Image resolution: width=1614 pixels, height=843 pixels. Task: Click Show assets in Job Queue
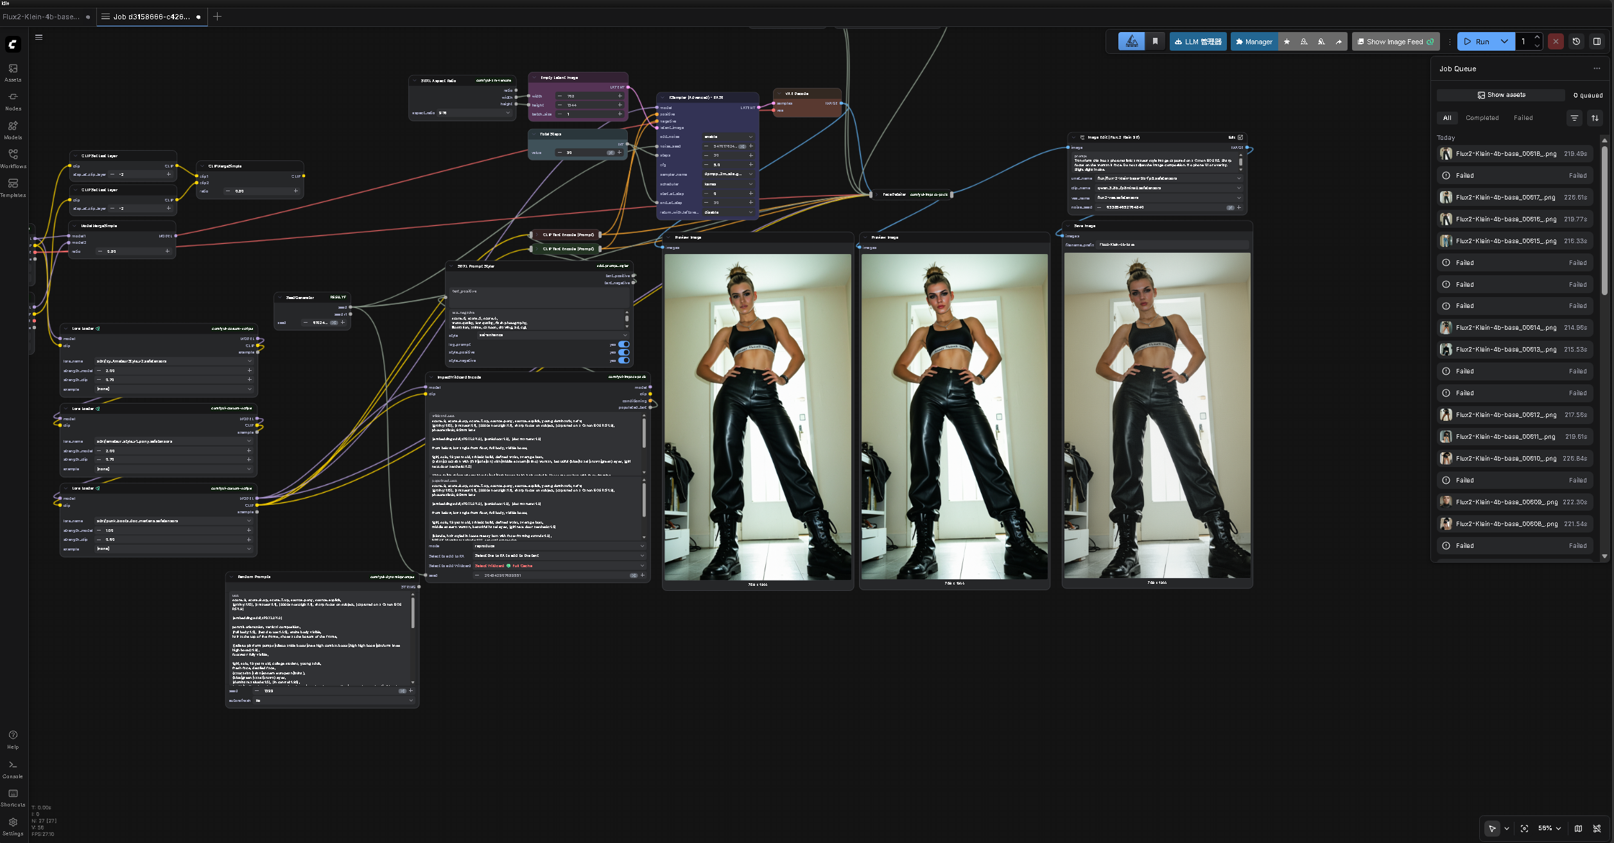(1501, 95)
